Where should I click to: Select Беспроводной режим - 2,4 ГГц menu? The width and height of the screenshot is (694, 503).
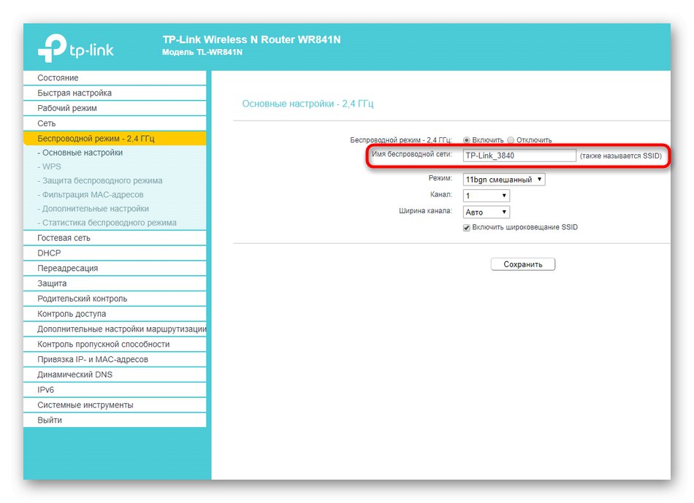pyautogui.click(x=115, y=139)
